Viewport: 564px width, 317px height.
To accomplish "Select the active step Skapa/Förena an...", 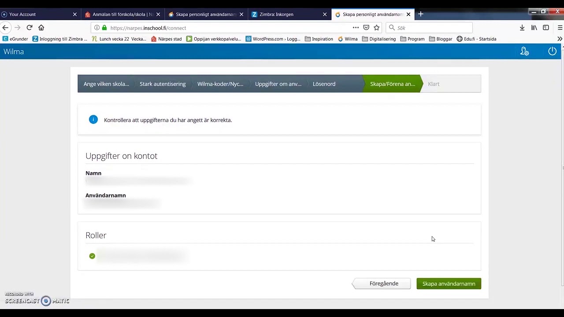I will [x=393, y=84].
